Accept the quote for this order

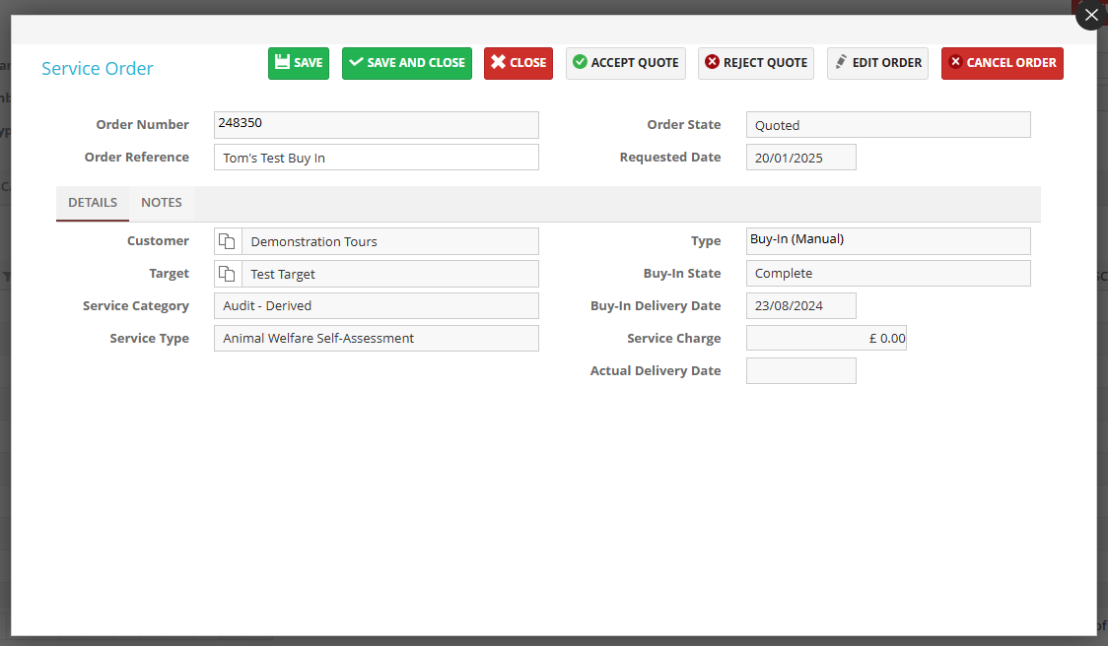[x=625, y=63]
